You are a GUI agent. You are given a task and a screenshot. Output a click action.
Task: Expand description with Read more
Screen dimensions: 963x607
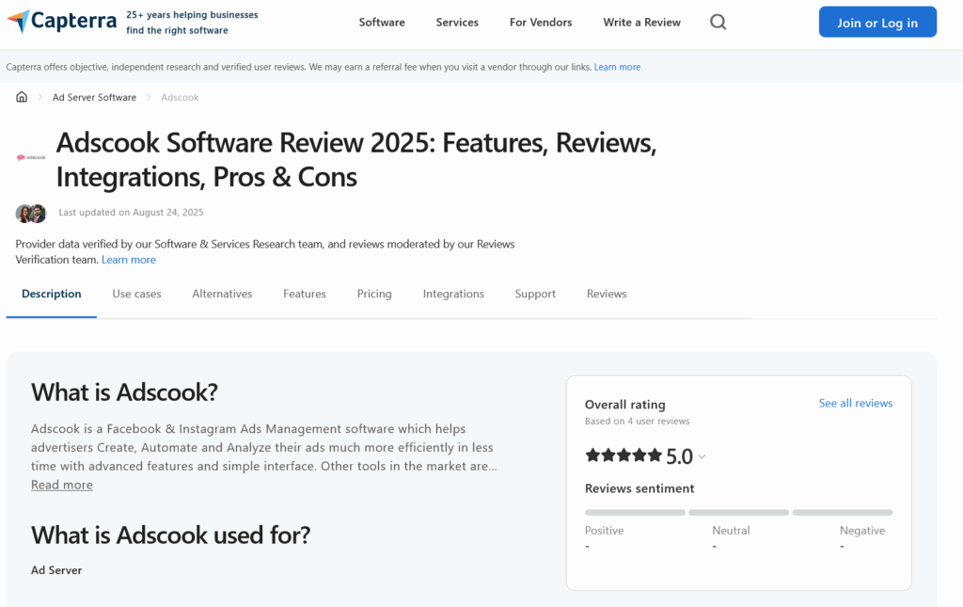62,485
